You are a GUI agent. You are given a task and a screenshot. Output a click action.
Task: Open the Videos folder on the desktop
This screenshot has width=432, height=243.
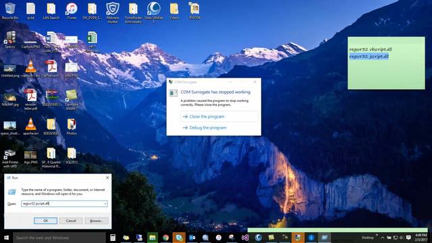tap(174, 11)
